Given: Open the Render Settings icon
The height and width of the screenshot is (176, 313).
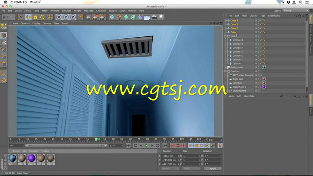Looking at the screenshot, I should coord(103,17).
